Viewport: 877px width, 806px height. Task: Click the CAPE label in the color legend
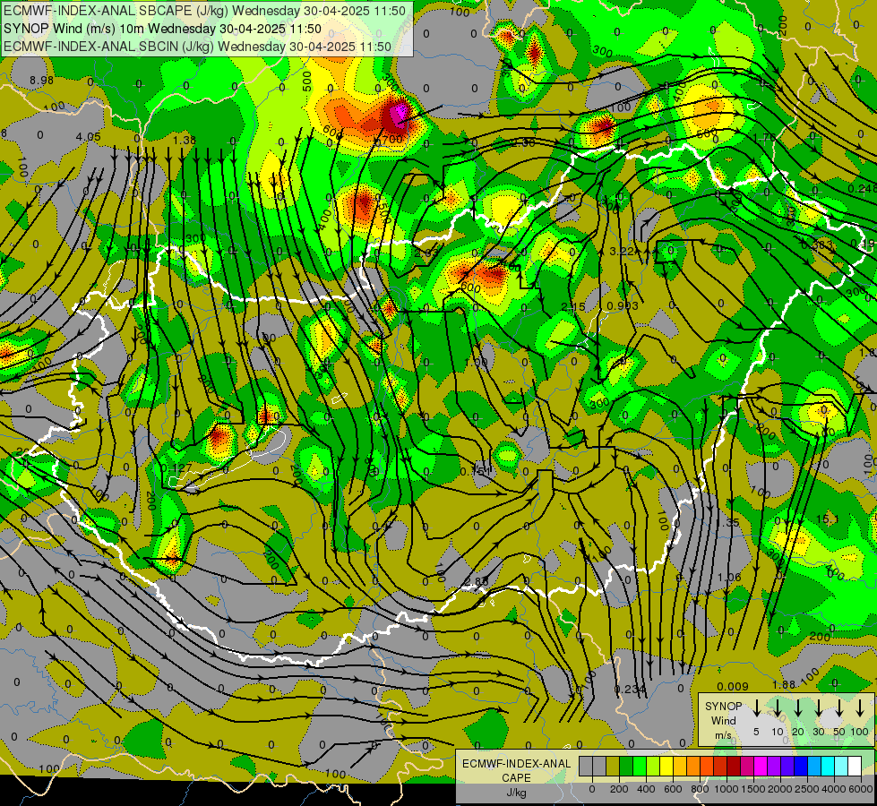click(516, 777)
